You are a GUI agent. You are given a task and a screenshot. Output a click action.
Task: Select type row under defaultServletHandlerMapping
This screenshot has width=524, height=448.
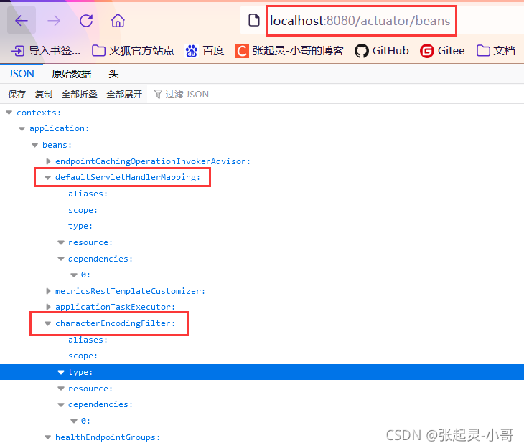click(262, 227)
